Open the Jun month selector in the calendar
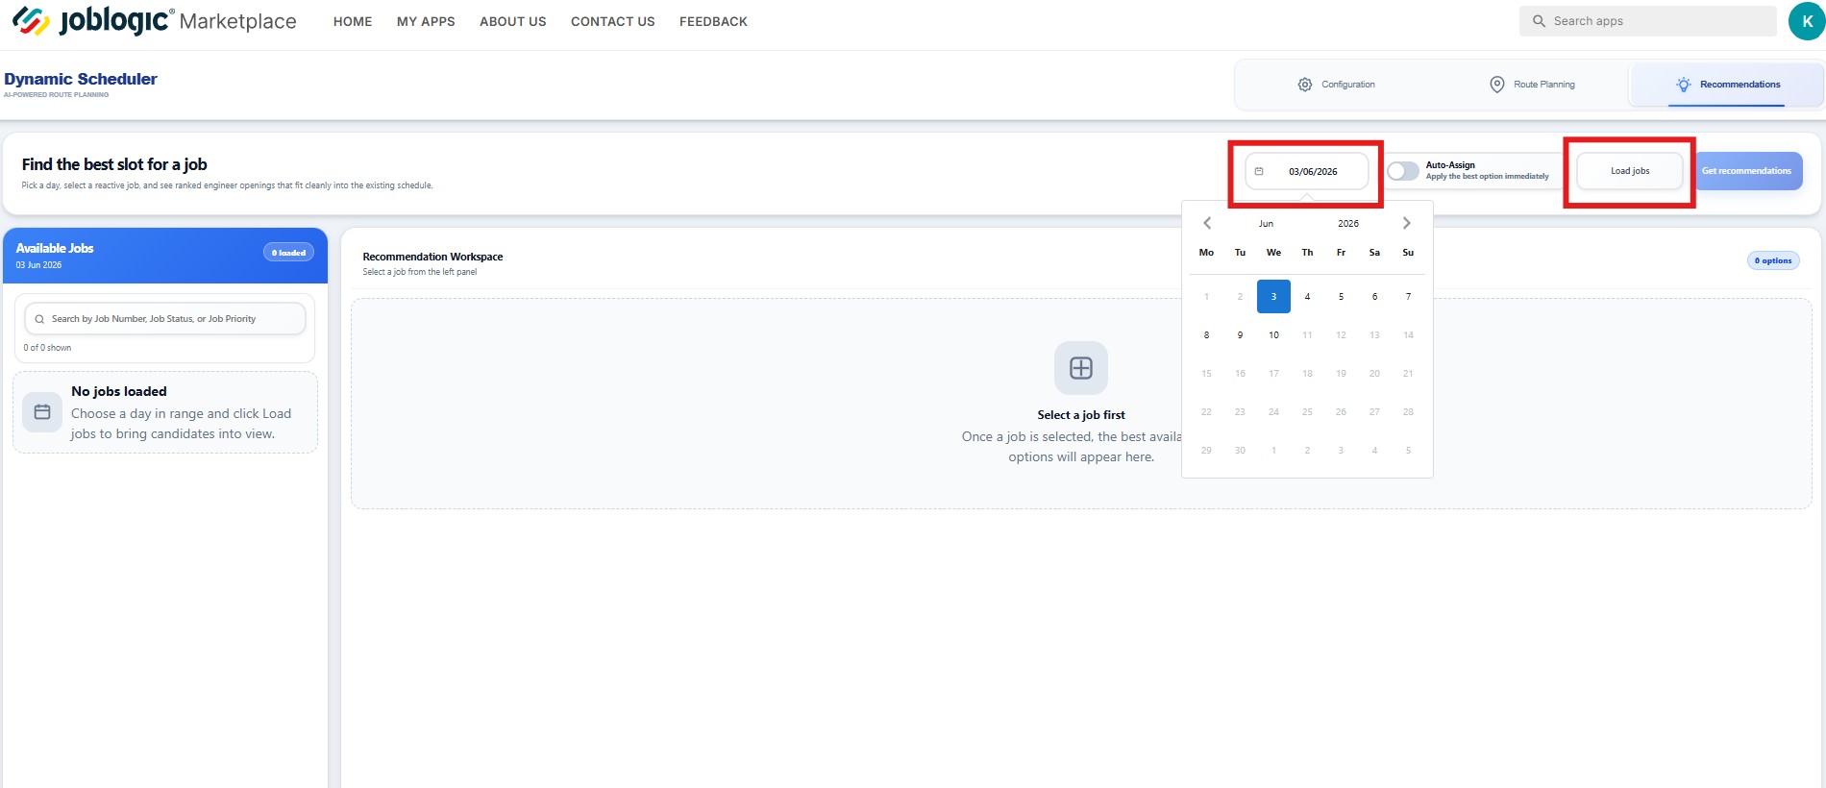Viewport: 1826px width, 788px height. 1266,223
